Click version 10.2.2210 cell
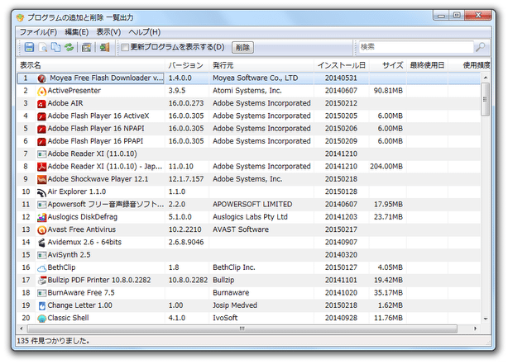Screen dimensions: 508x364 (185, 229)
